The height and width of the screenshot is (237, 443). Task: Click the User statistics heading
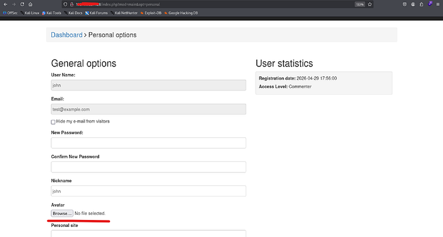tap(284, 63)
